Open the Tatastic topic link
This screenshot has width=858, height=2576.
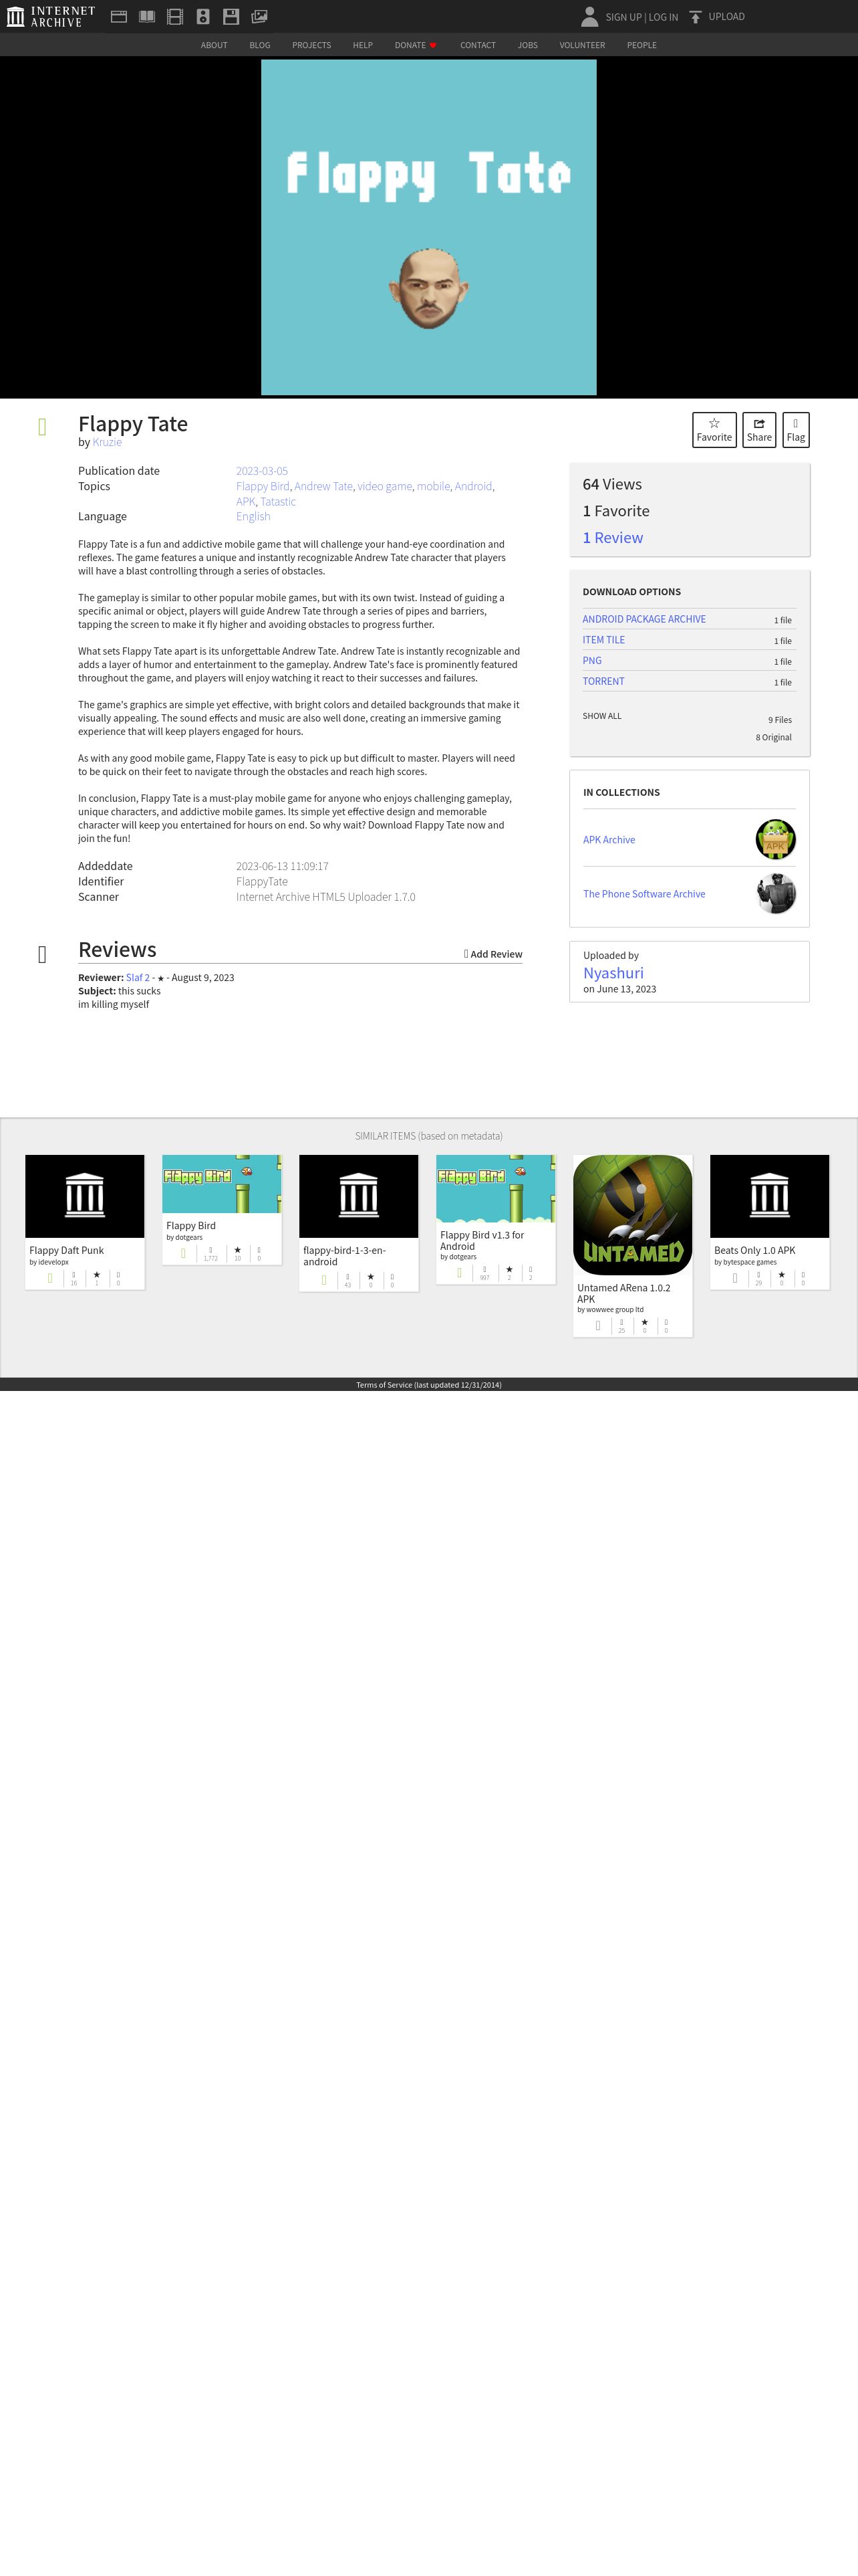(x=278, y=502)
